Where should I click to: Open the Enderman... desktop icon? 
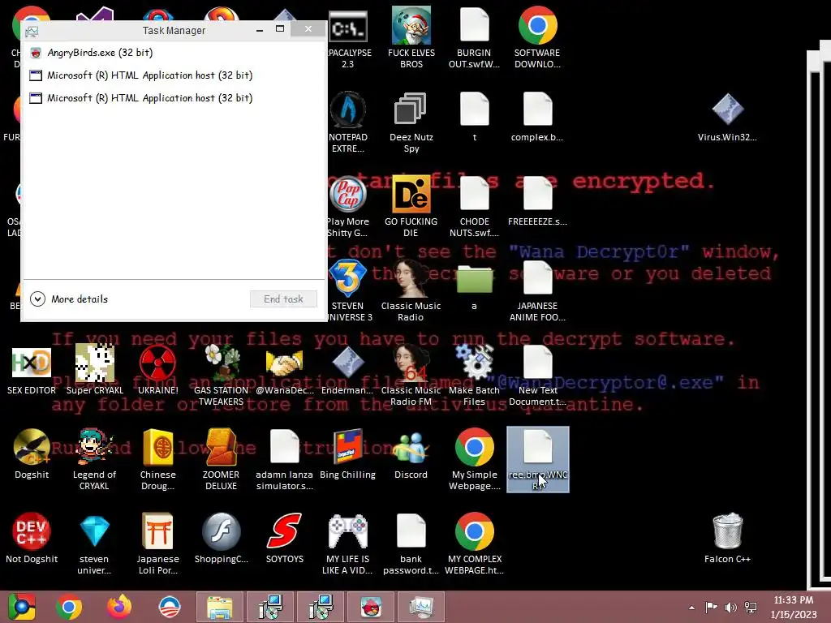[x=347, y=371]
